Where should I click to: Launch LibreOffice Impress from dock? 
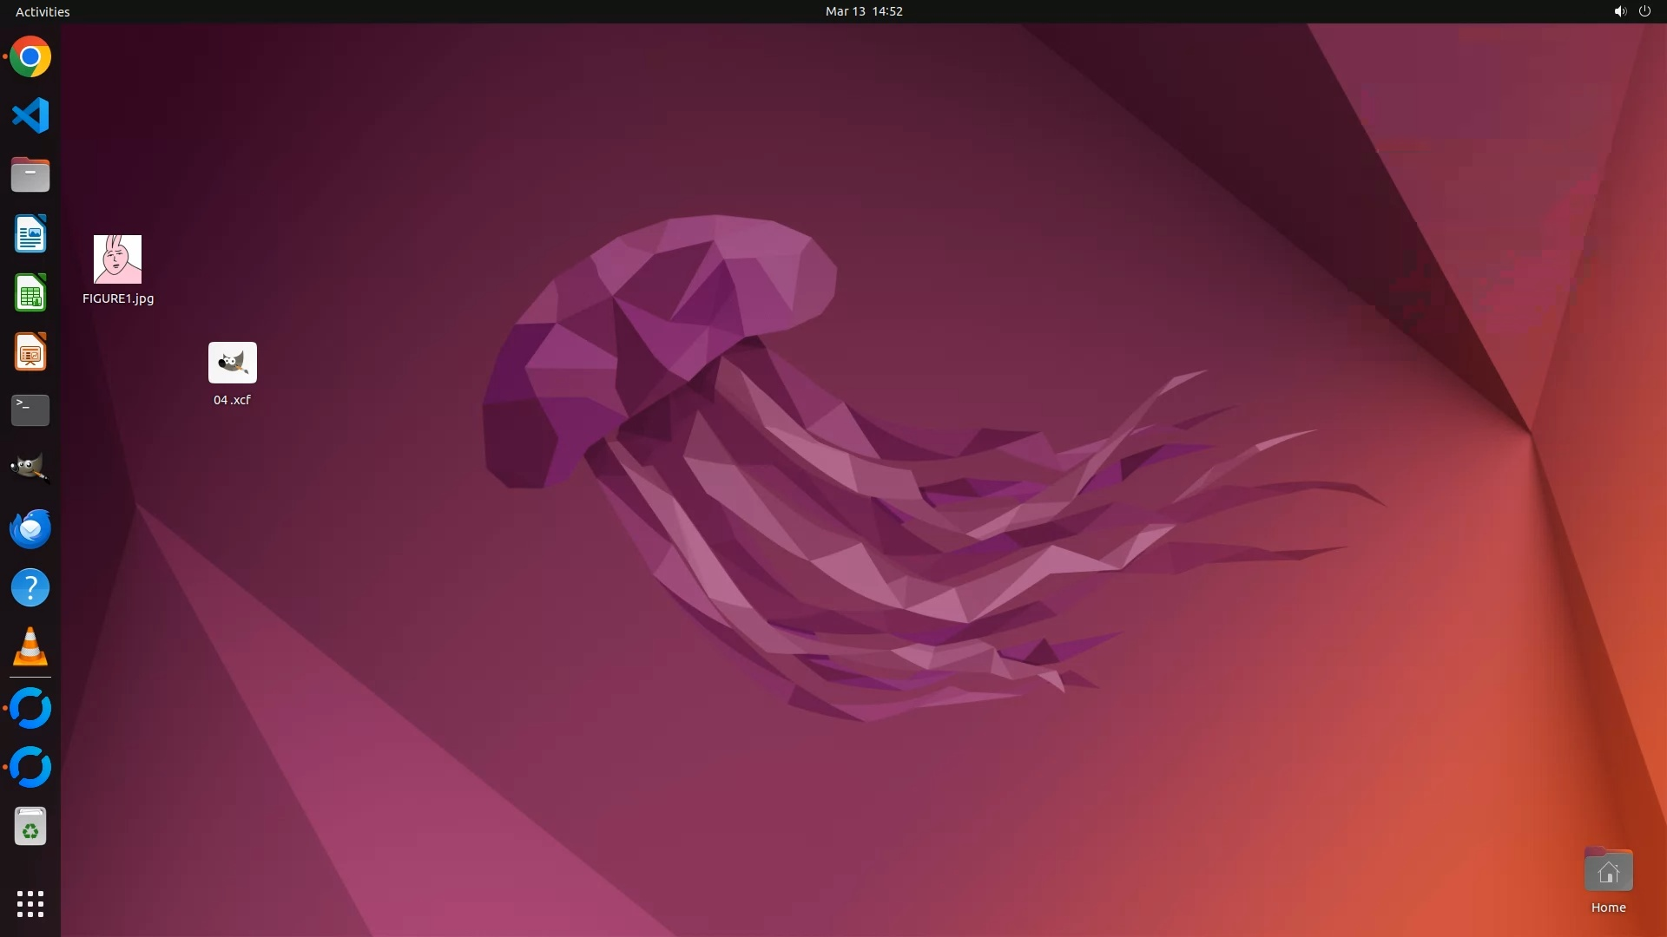coord(30,352)
